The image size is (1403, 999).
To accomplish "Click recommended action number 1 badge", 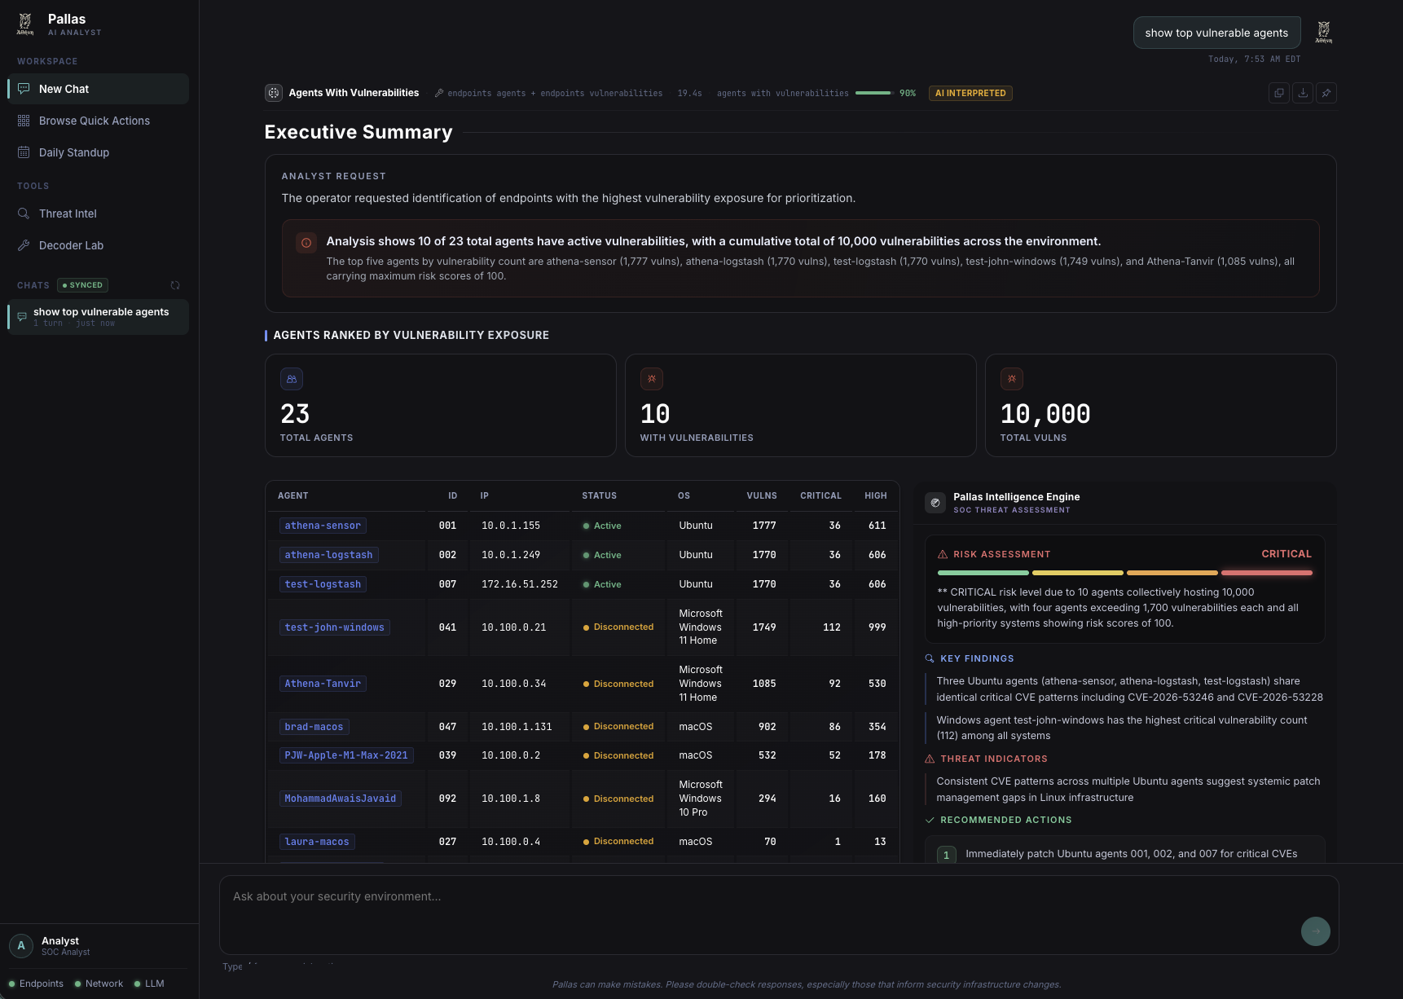I will click(x=946, y=854).
